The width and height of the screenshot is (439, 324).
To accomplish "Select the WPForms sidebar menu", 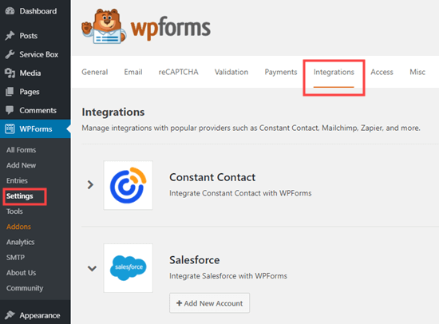I will point(35,128).
